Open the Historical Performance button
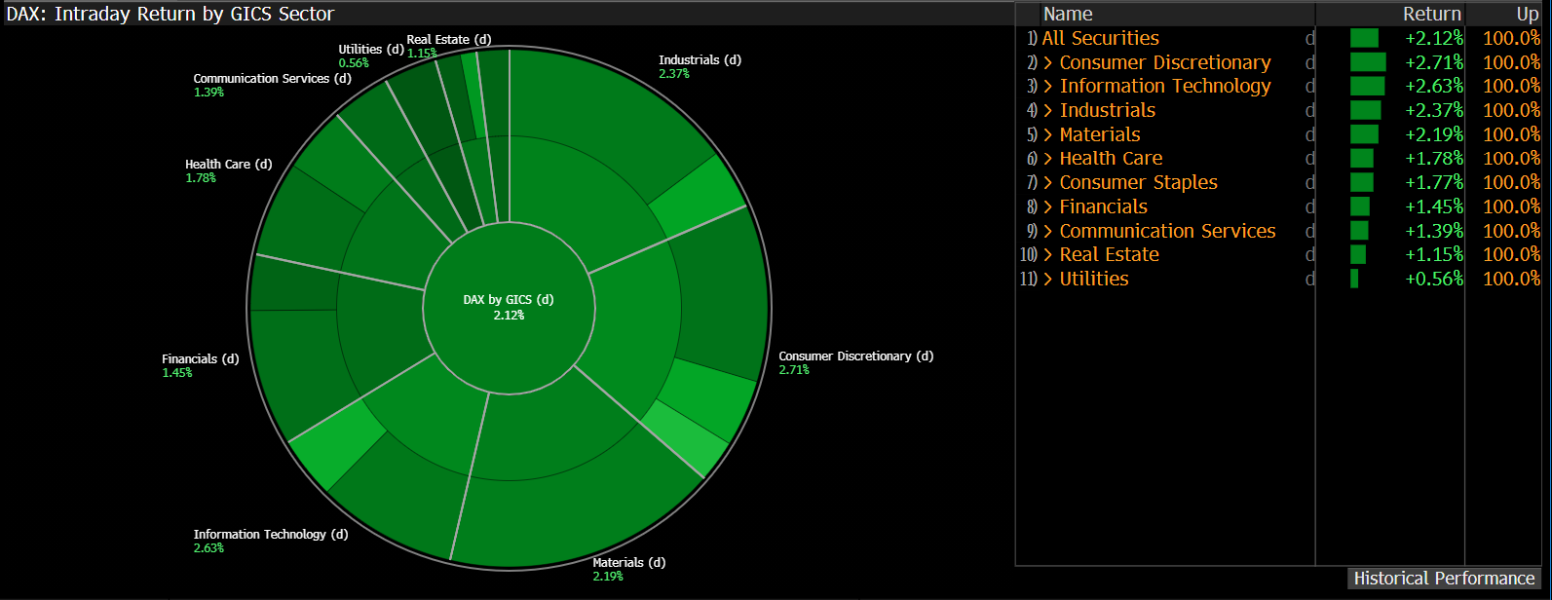This screenshot has height=600, width=1552. [x=1444, y=579]
